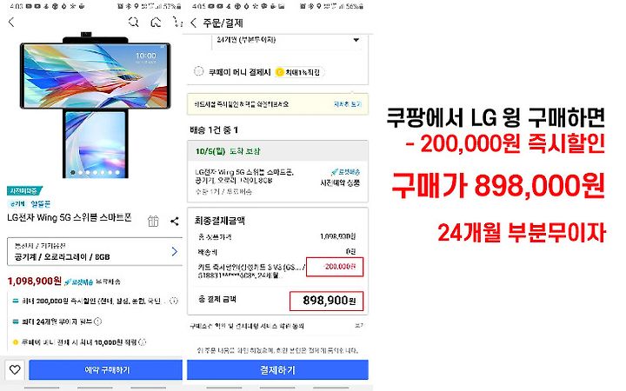Share the LG Wing product

point(174,221)
